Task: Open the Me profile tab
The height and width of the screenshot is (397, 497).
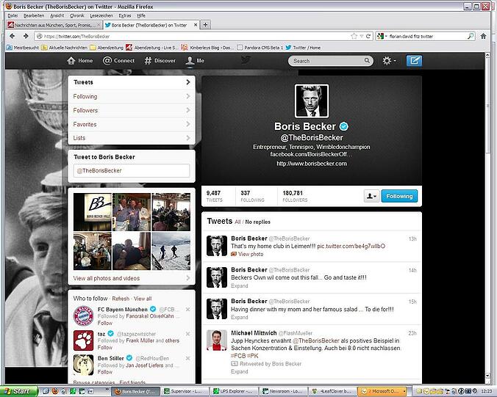Action: click(x=195, y=60)
